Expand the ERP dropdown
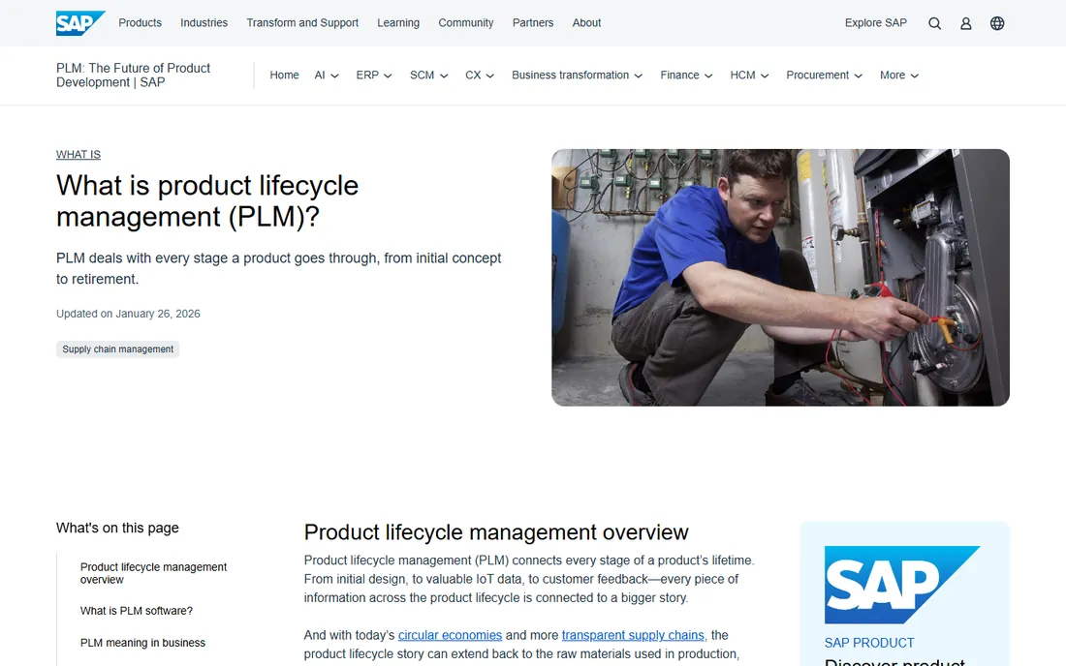Screen dimensions: 1066x666 coord(374,75)
